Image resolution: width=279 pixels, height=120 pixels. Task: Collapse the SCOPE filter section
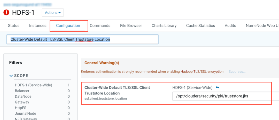pyautogui.click(x=11, y=76)
